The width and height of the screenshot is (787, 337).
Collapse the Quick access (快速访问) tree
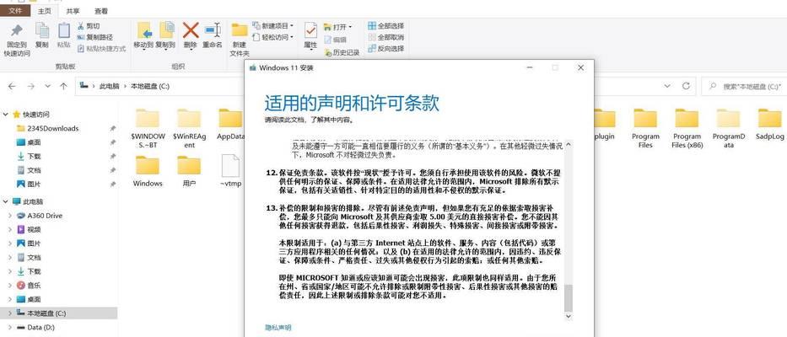pos(6,115)
